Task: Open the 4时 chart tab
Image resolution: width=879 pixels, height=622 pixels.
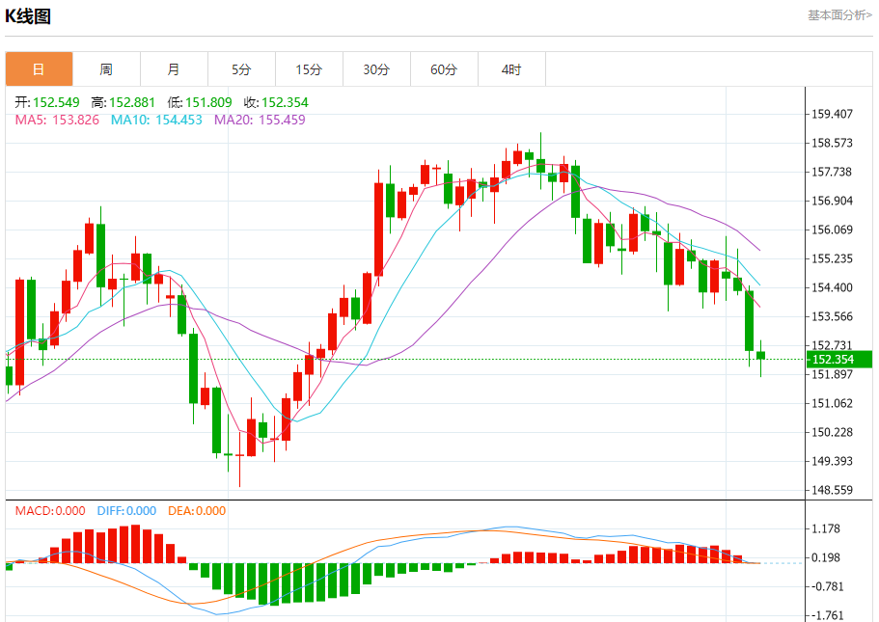Action: (511, 69)
